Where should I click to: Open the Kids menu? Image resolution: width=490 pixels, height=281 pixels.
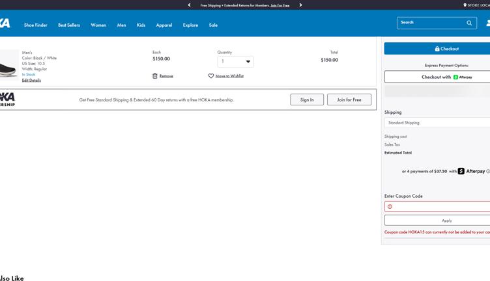point(141,25)
